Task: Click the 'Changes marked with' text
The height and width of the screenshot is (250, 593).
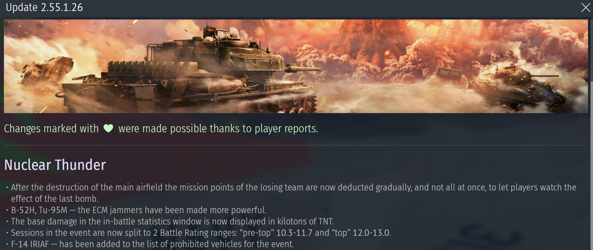Action: 52,128
